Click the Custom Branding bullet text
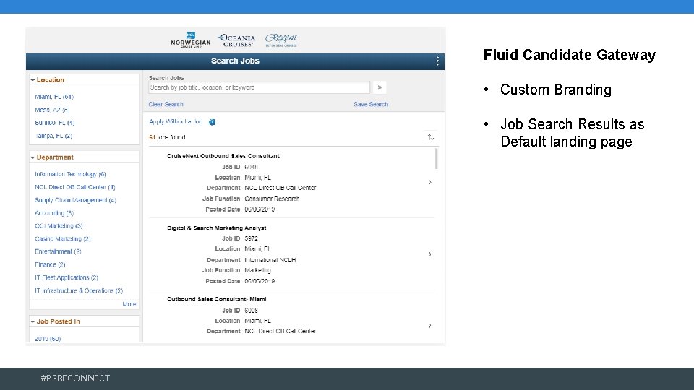The width and height of the screenshot is (694, 390). click(556, 90)
